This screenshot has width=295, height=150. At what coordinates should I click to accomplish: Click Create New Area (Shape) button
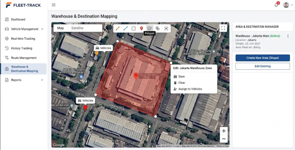point(263,58)
